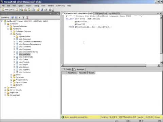This screenshot has height=122, width=163.
Task: Expand the Views folder
Action: [11, 75]
